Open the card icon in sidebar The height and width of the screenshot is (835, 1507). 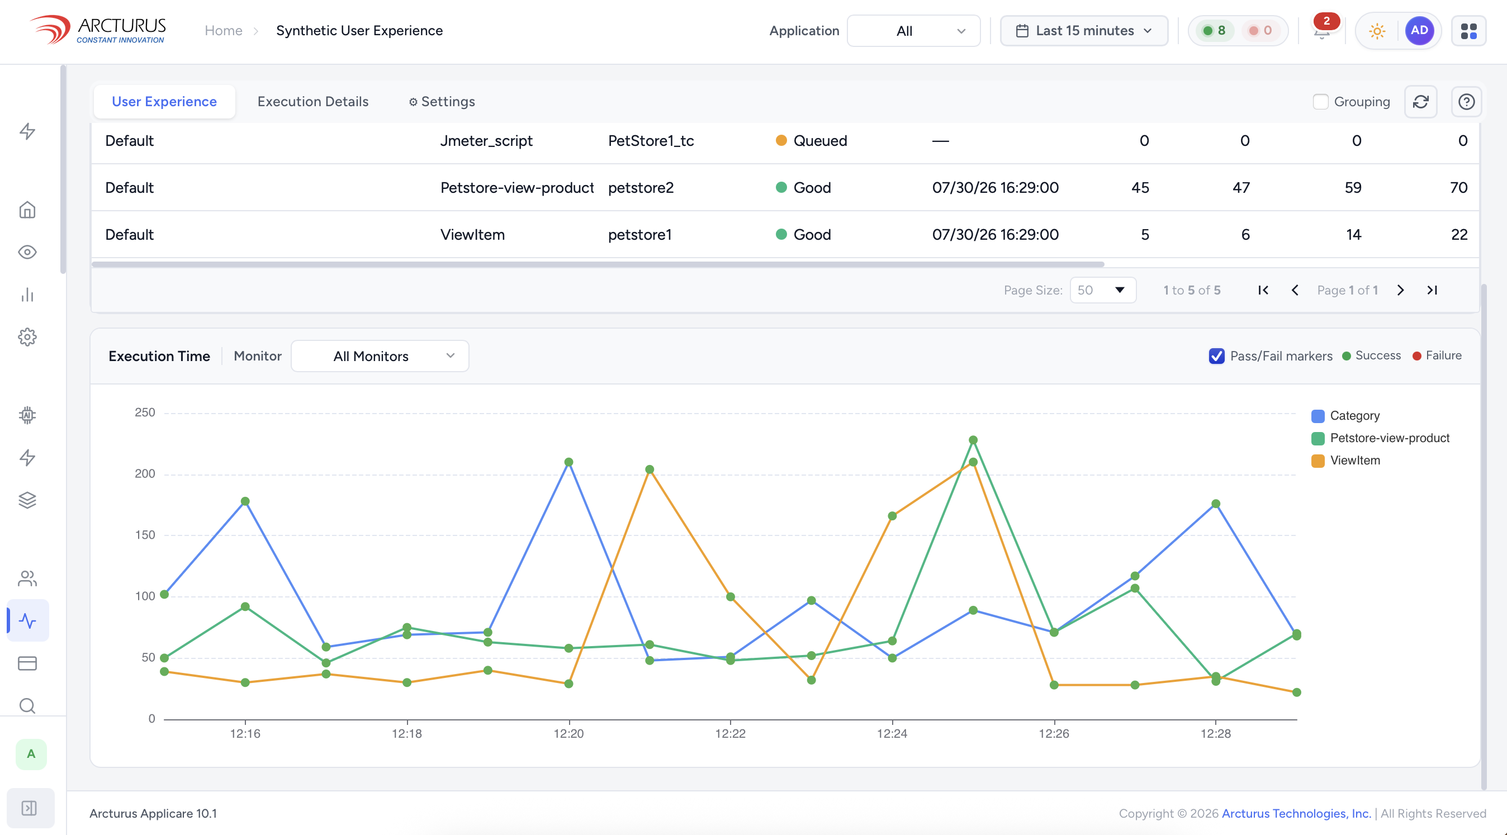coord(27,663)
